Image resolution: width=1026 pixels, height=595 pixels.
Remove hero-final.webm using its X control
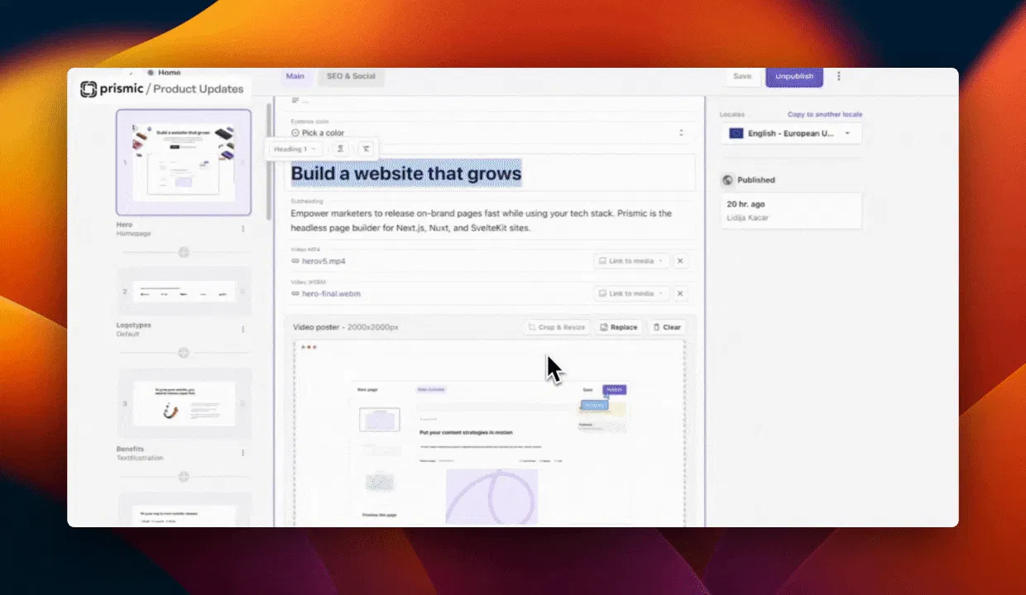coord(680,293)
